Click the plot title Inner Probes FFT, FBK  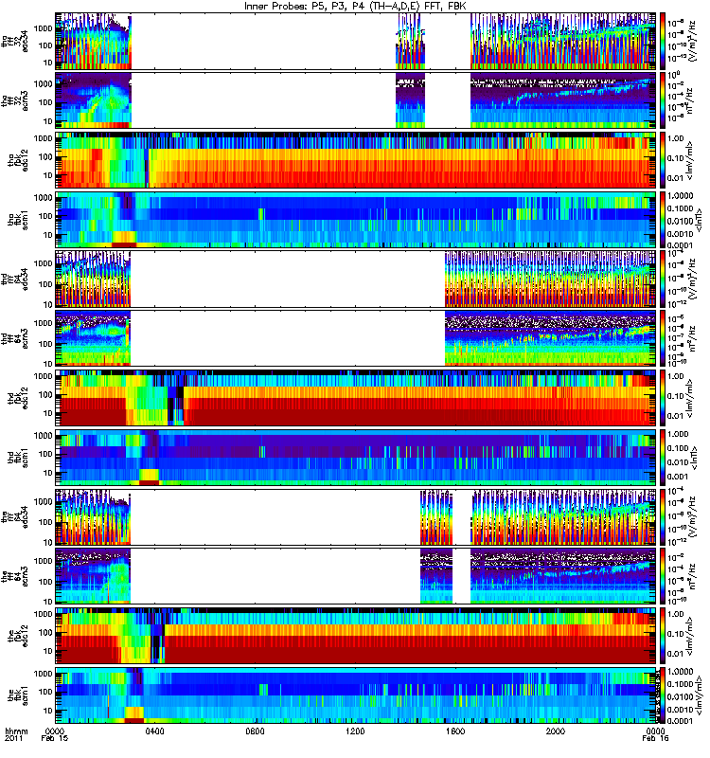356,6
